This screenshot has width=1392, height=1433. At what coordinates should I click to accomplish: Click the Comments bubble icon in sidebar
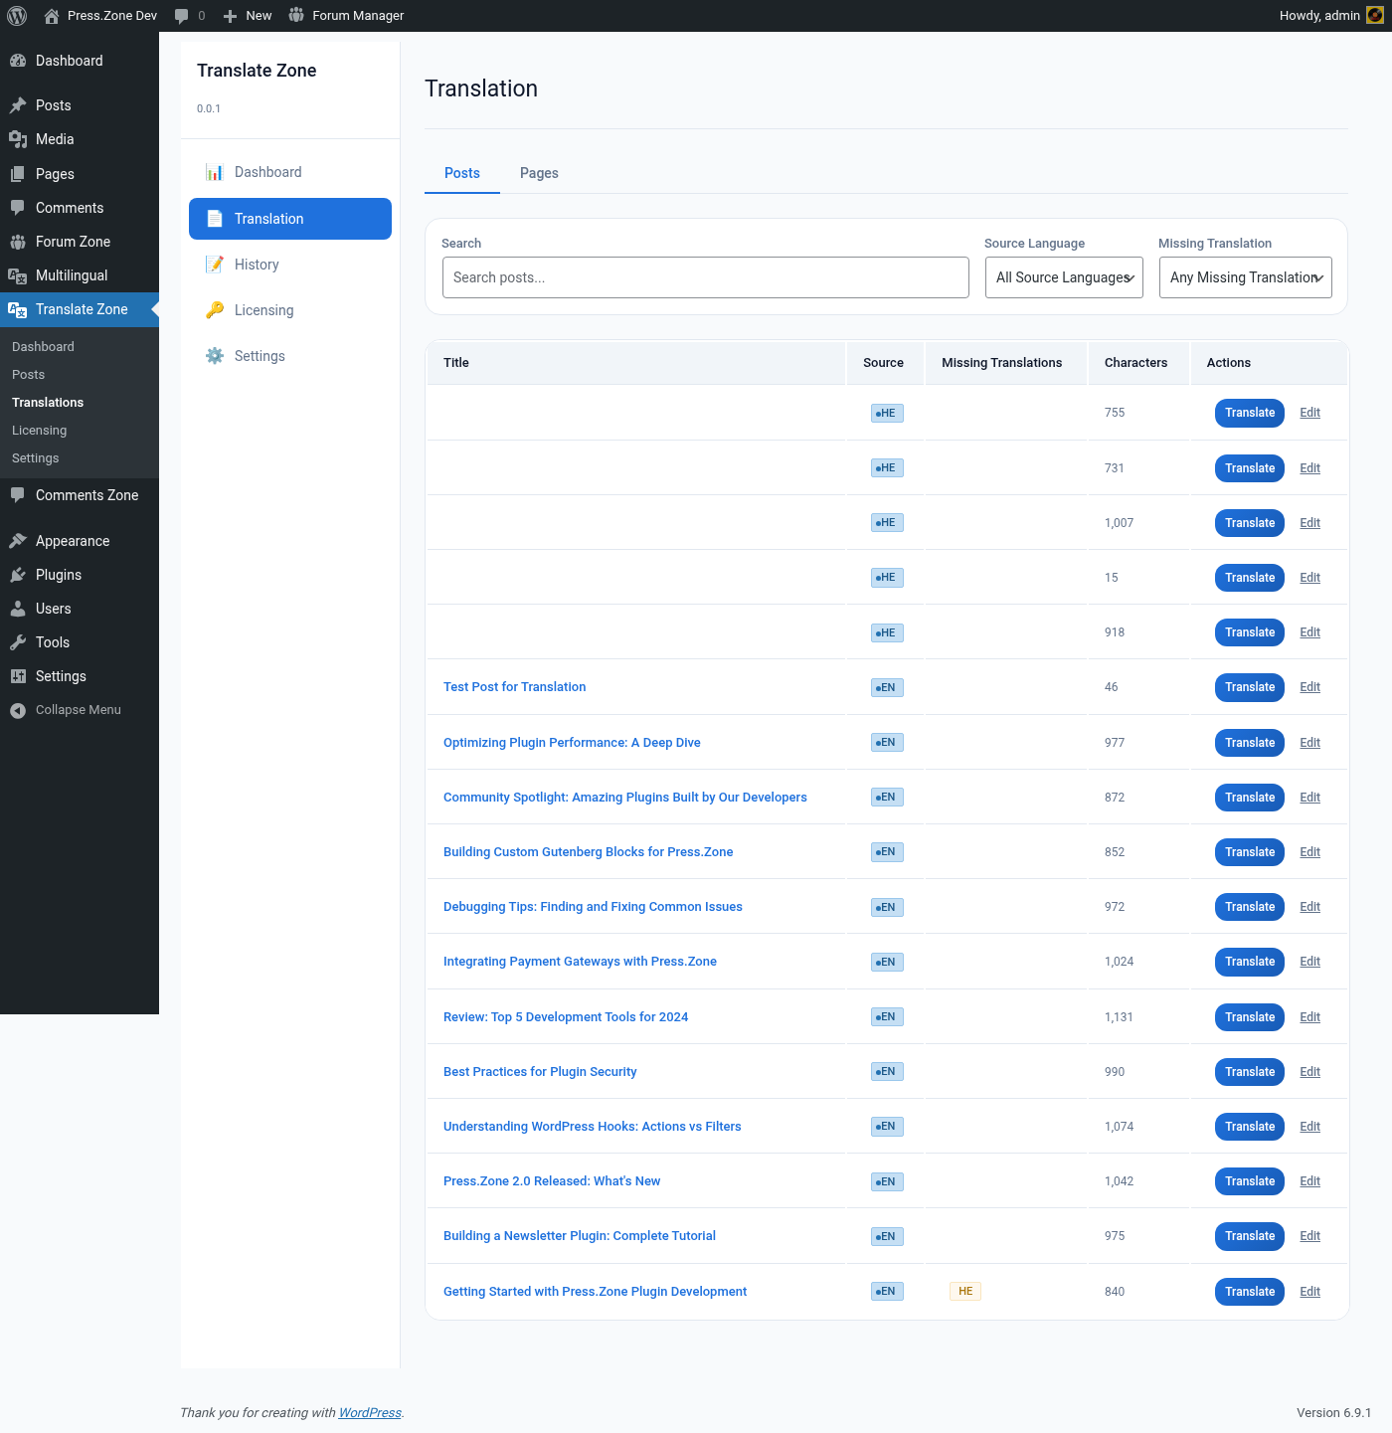click(x=18, y=208)
